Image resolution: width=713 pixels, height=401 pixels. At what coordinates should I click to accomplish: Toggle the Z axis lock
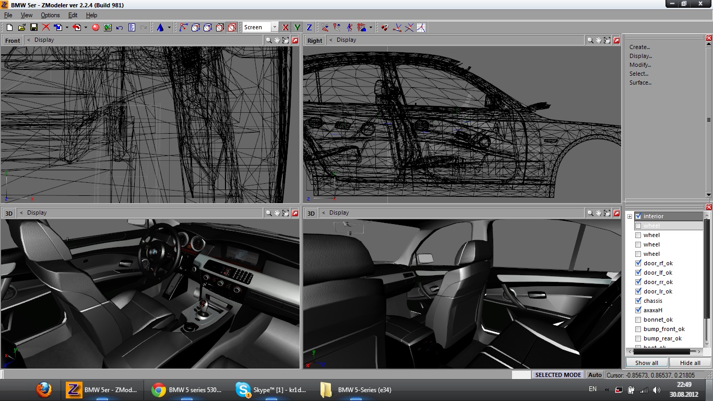click(309, 27)
